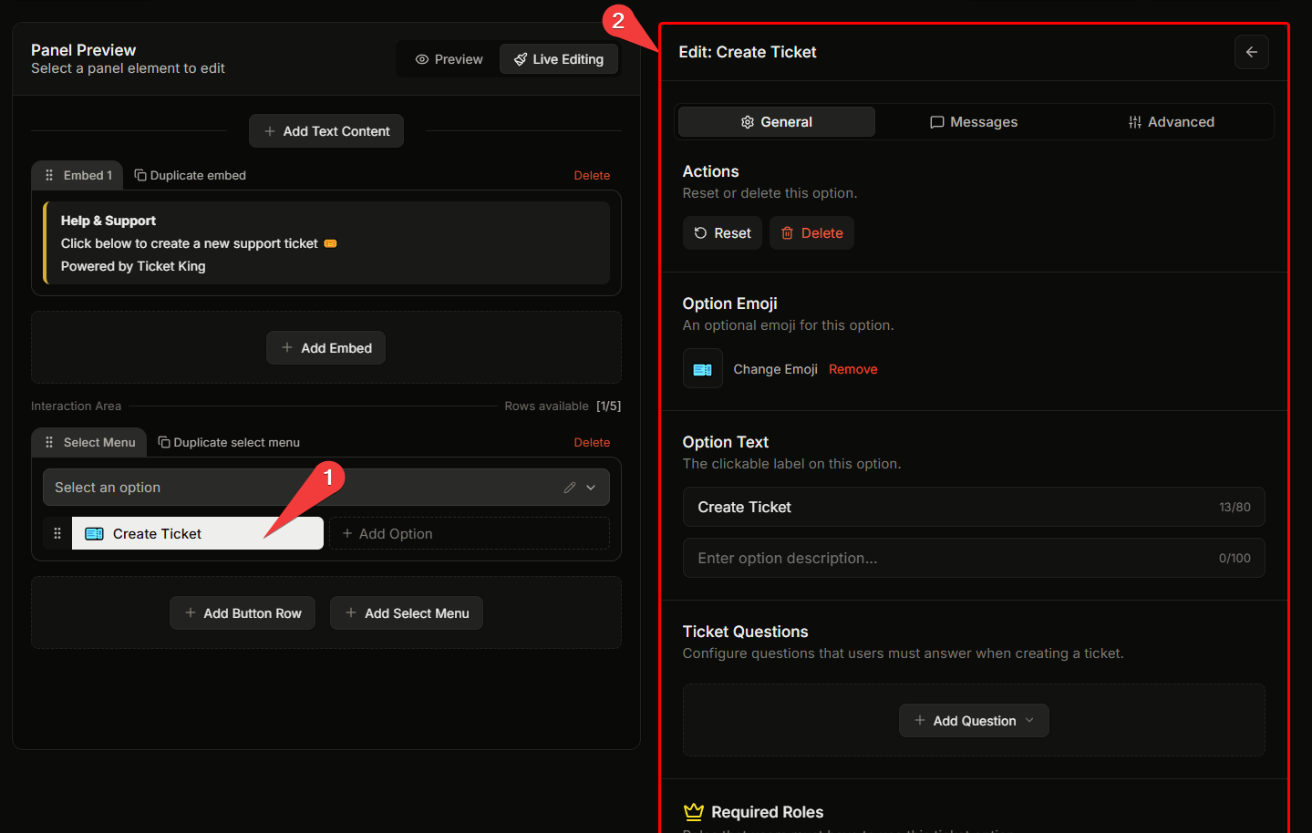Click the ticket emoji in Help & Support embed
This screenshot has width=1312, height=833.
(x=330, y=243)
